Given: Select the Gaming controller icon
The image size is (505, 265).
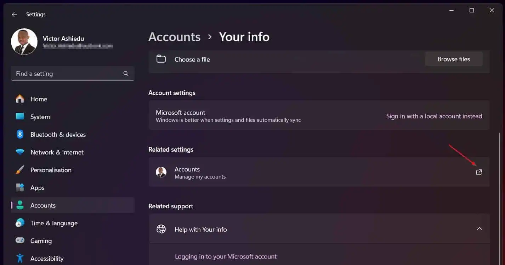Looking at the screenshot, I should click(x=20, y=241).
